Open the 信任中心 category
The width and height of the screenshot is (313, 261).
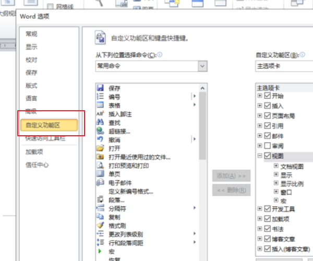pos(37,165)
